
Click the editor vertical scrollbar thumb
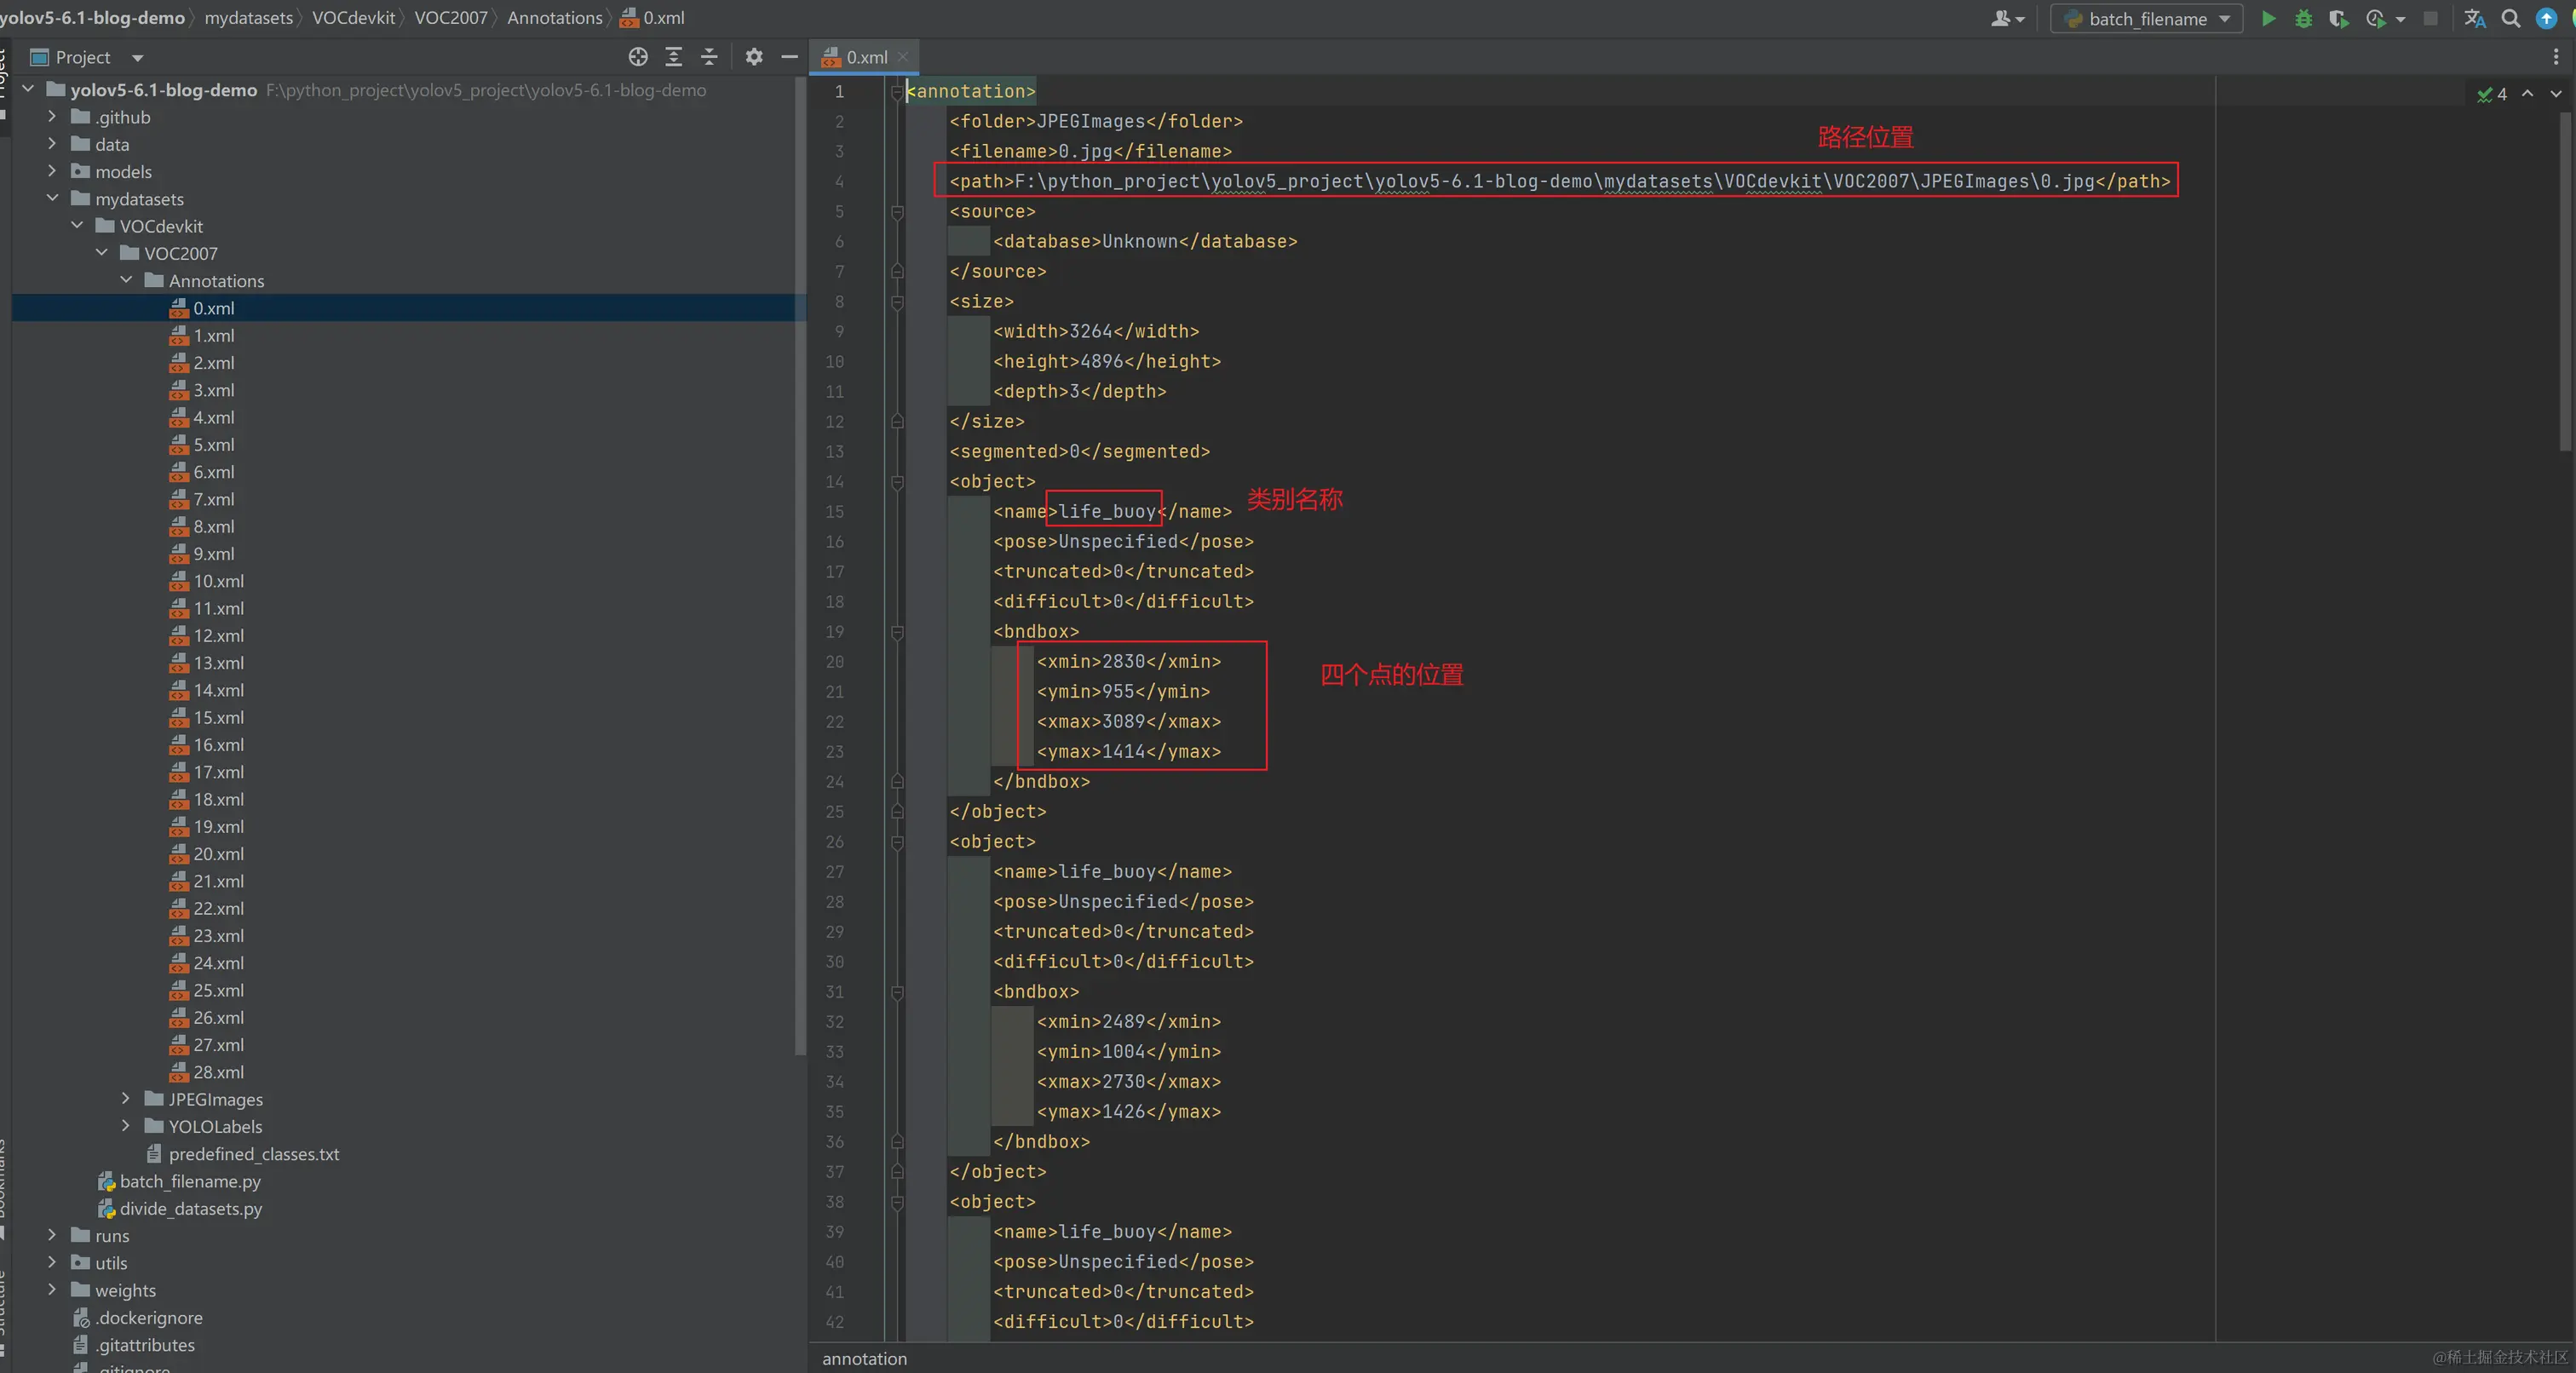tap(2566, 280)
